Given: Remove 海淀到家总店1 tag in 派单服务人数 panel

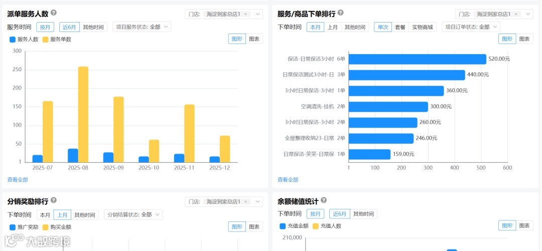Looking at the screenshot, I should tap(245, 14).
